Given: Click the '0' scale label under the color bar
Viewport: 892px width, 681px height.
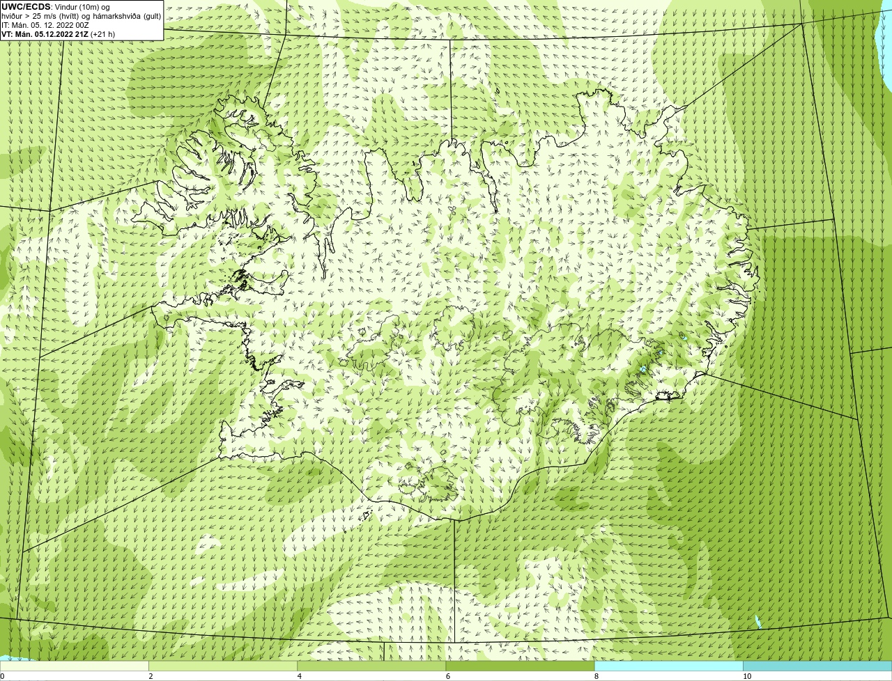Looking at the screenshot, I should coord(2,676).
